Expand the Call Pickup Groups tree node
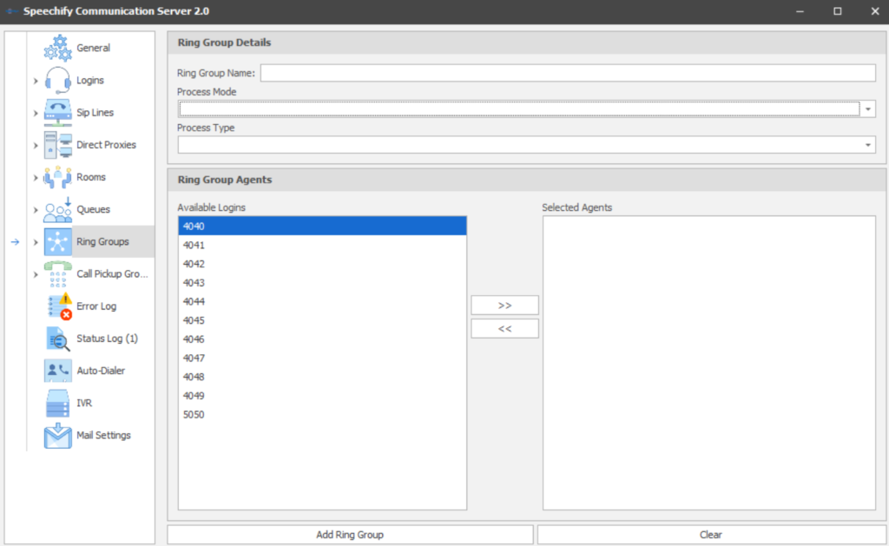The width and height of the screenshot is (889, 546). click(36, 275)
